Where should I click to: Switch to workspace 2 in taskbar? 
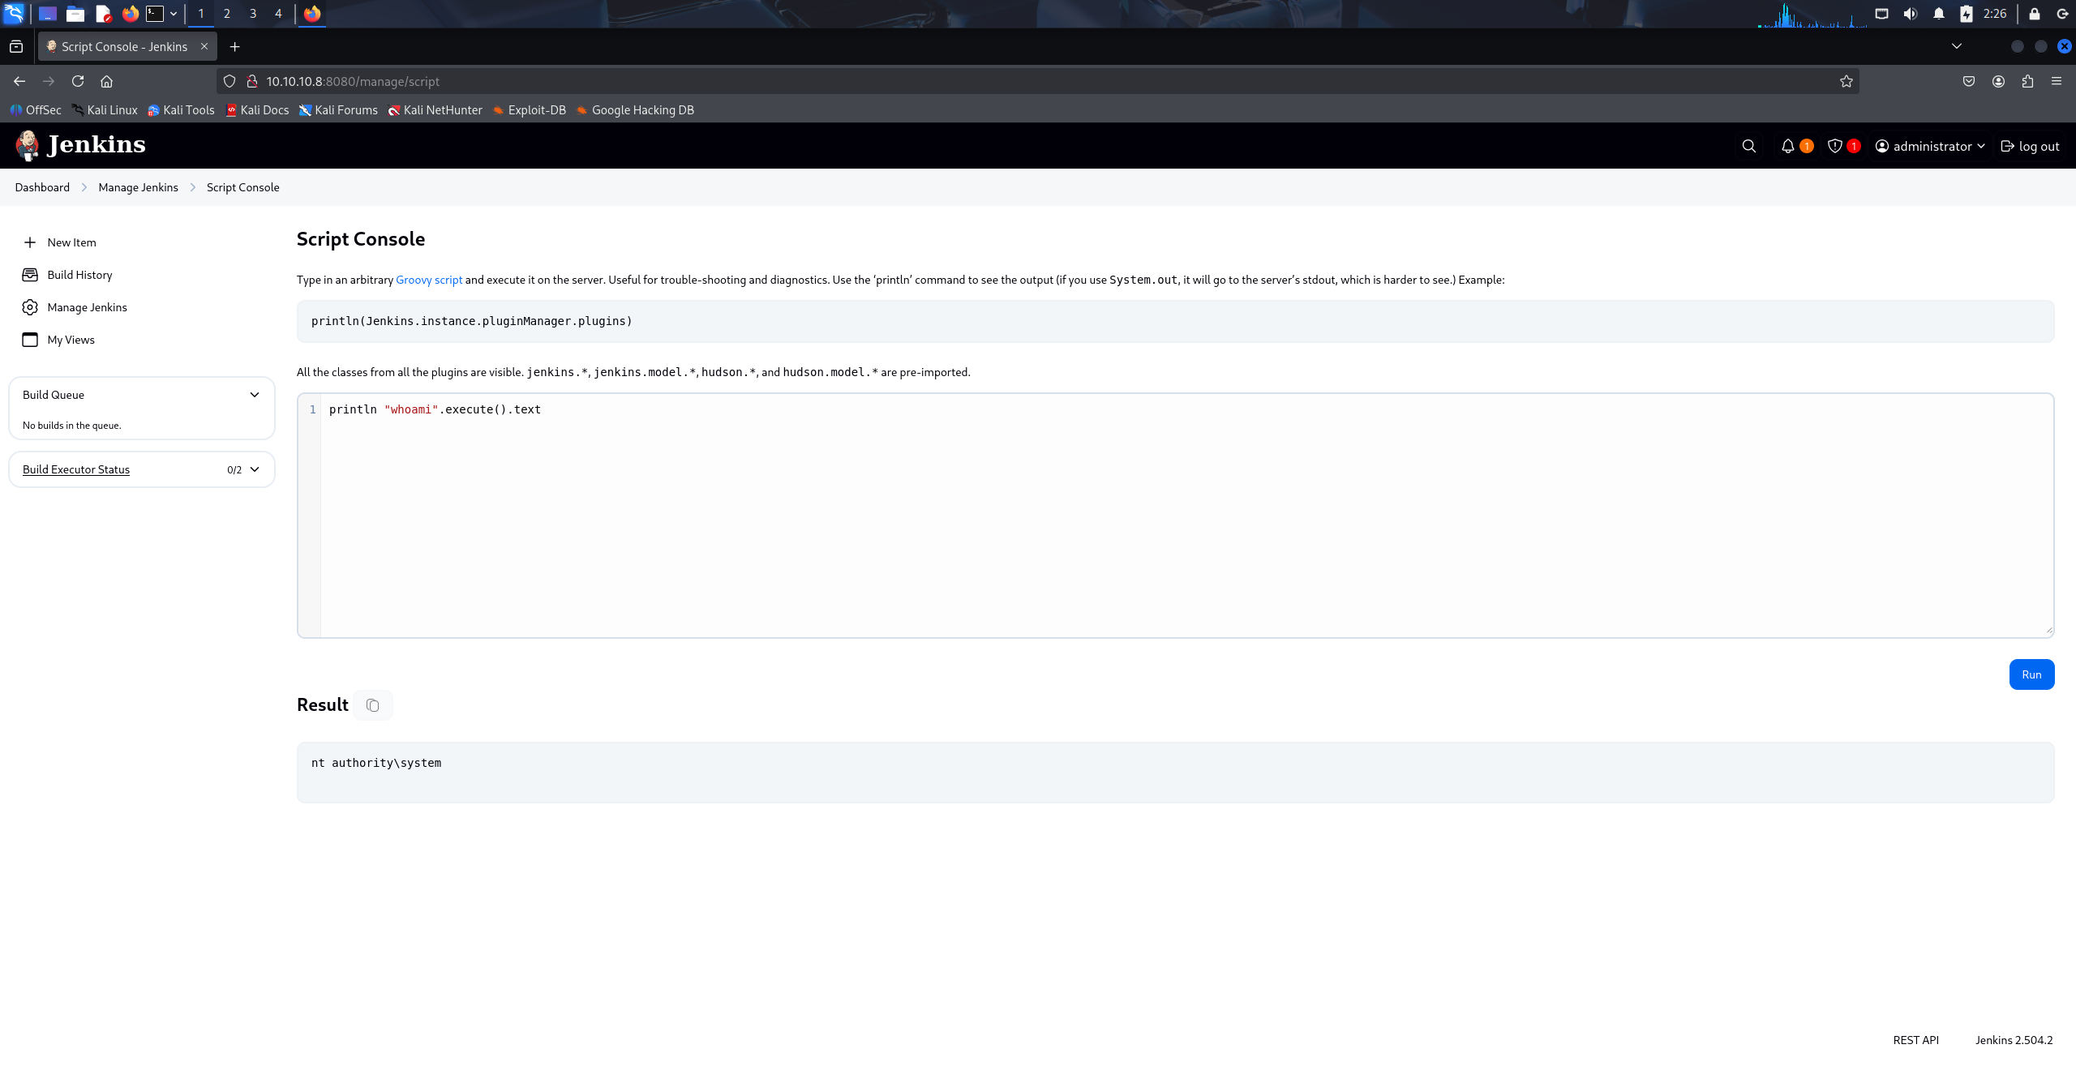(226, 14)
